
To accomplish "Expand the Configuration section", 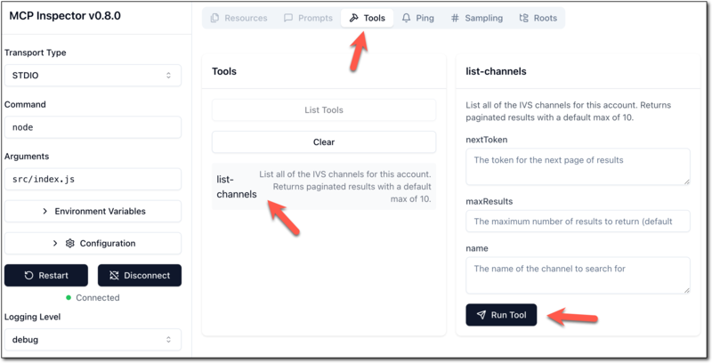I will 93,243.
